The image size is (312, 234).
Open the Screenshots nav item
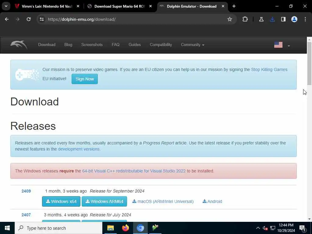pyautogui.click(x=92, y=45)
